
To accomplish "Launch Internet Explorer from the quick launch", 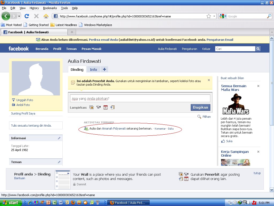I will click(x=30, y=203).
